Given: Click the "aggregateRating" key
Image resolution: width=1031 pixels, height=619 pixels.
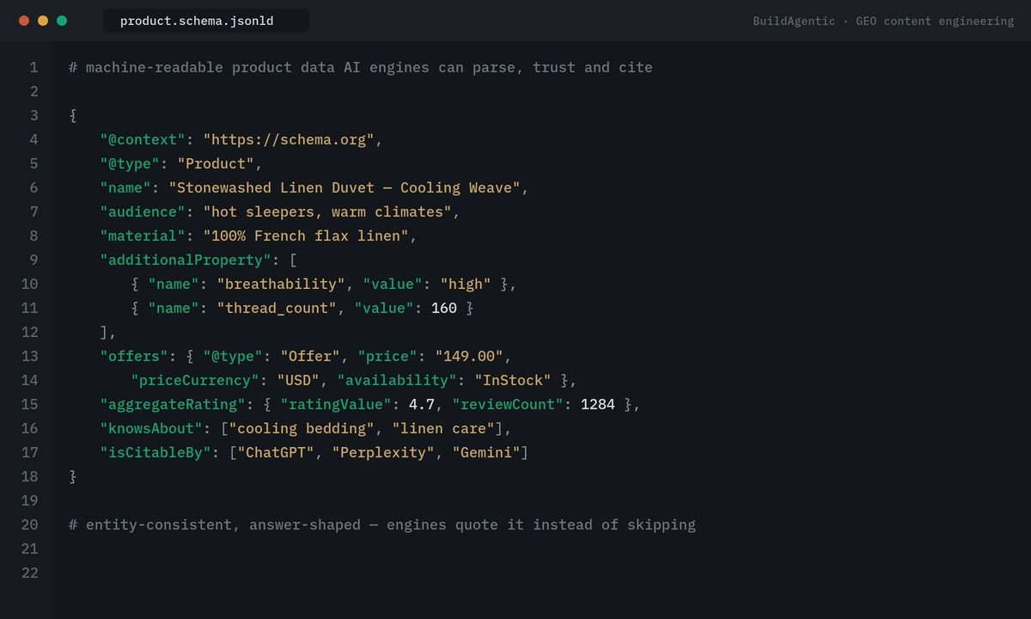Looking at the screenshot, I should tap(173, 404).
